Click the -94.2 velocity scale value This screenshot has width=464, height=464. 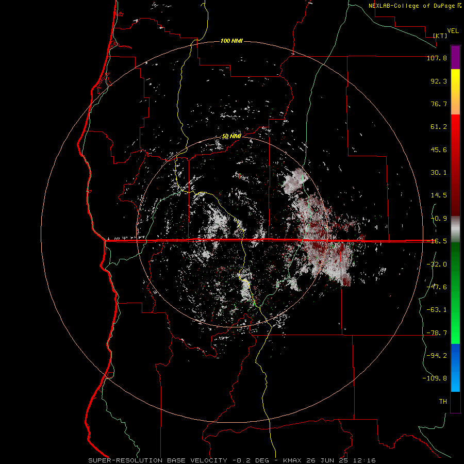tap(437, 356)
